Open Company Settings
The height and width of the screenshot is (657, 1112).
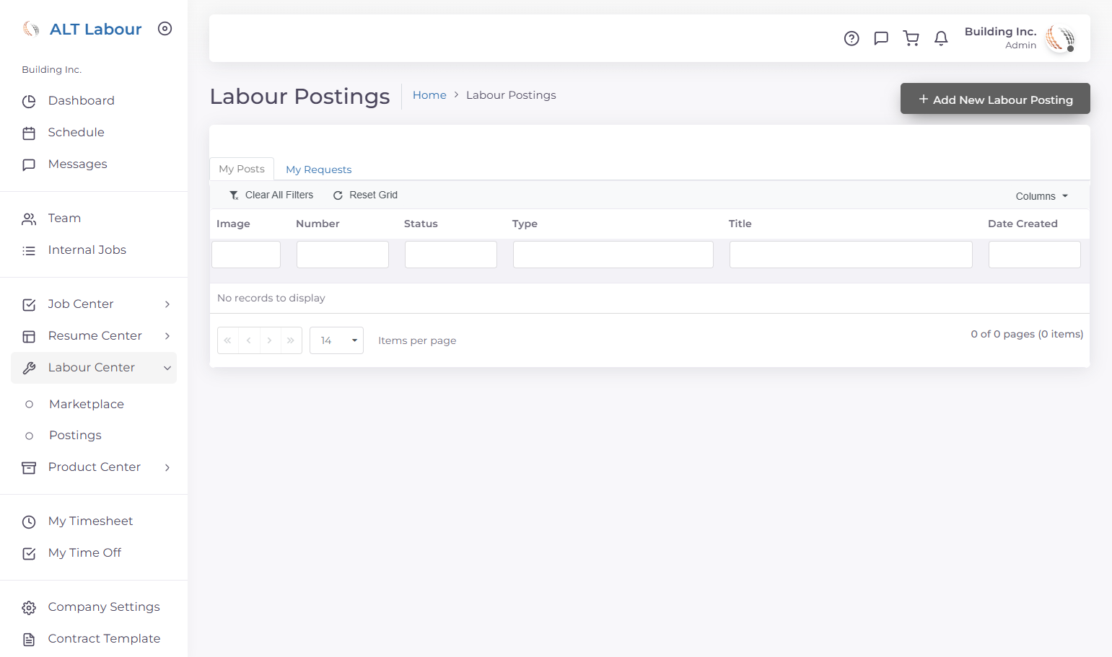[94, 607]
